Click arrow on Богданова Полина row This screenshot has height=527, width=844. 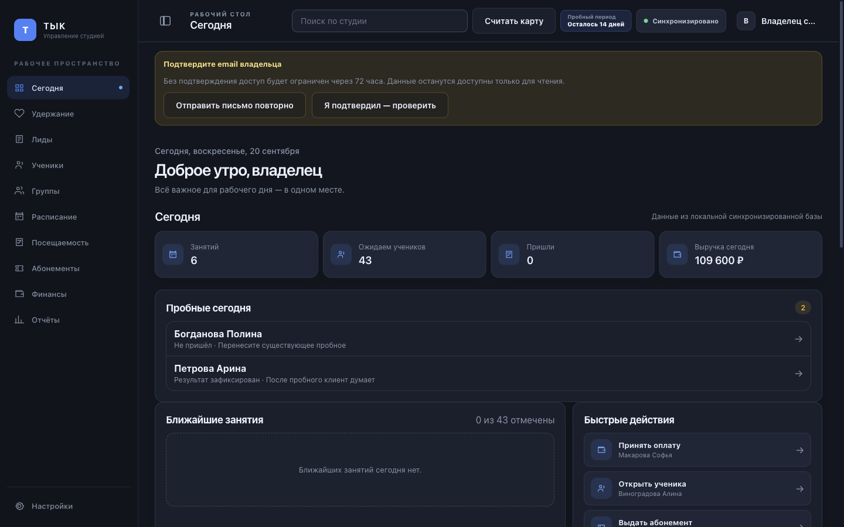click(798, 339)
